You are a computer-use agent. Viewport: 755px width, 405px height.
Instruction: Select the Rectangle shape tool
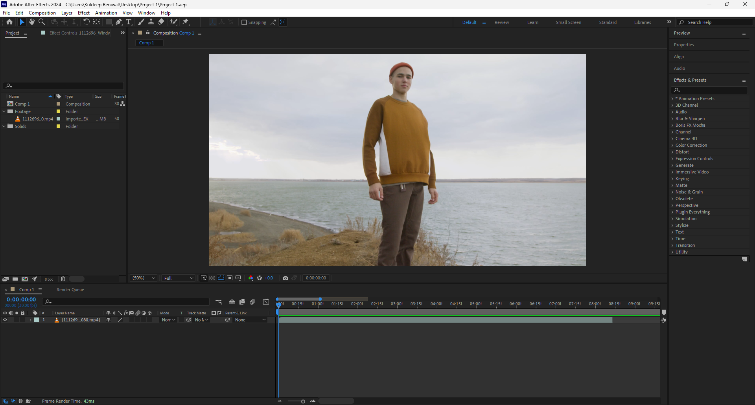[x=109, y=22]
